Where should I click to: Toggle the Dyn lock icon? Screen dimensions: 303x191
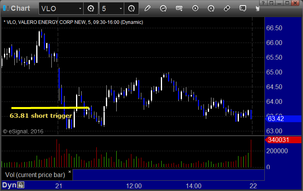(21, 185)
